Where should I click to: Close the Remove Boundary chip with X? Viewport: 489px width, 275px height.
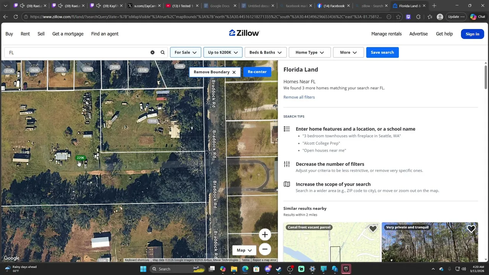(234, 72)
